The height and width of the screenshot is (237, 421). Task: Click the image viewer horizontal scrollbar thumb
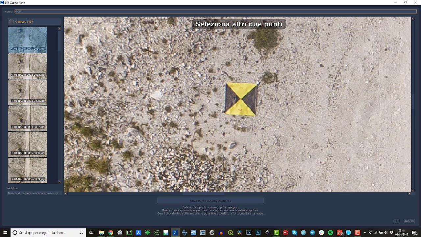click(204, 194)
